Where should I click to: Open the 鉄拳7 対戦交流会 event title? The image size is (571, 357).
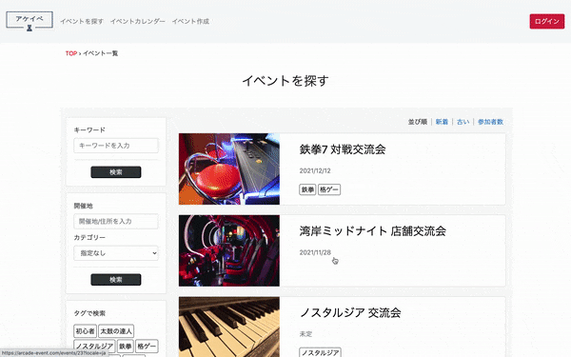343,149
